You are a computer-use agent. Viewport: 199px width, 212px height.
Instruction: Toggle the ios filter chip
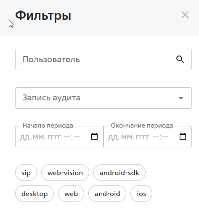click(141, 194)
